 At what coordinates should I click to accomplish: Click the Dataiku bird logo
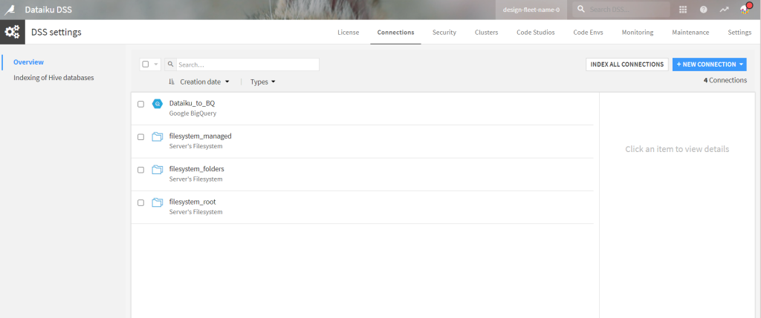tap(10, 10)
